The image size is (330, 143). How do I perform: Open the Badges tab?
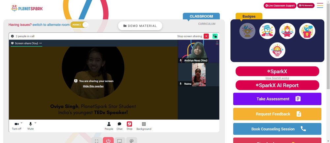[249, 16]
